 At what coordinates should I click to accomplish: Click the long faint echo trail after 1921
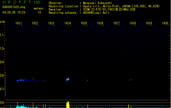27,80
